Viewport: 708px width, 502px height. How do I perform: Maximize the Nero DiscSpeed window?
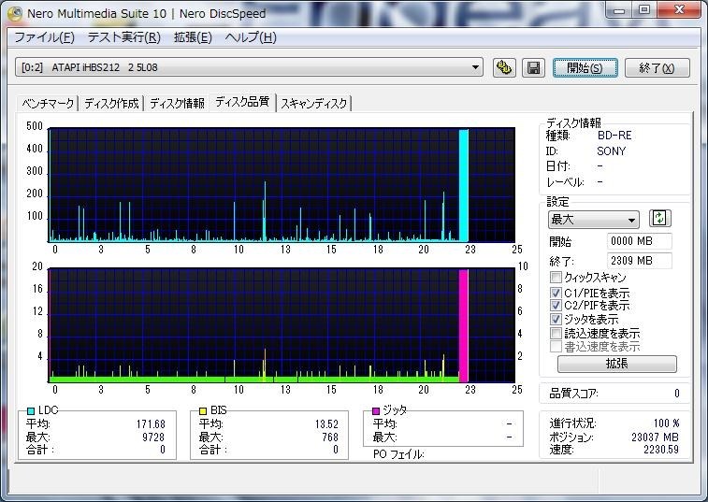[644, 10]
